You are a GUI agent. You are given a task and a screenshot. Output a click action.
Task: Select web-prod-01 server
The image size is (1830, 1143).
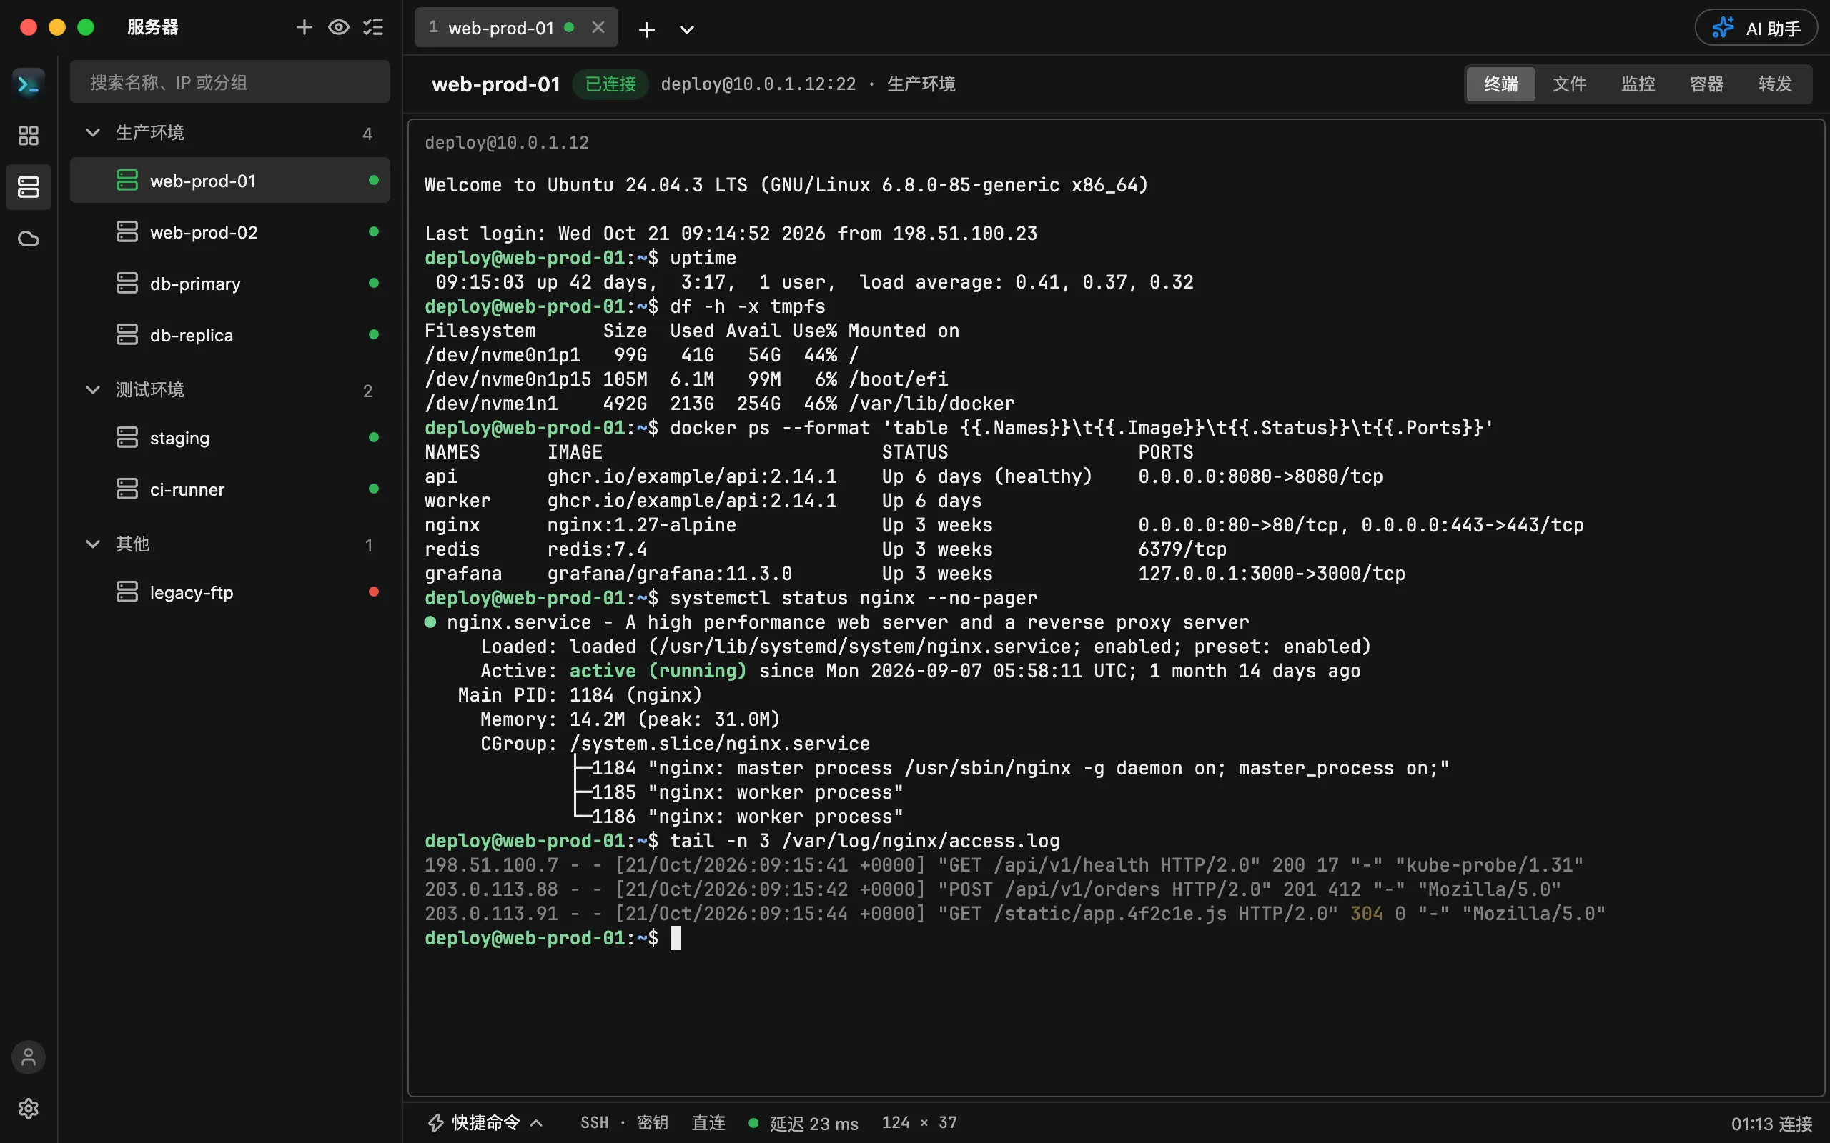[230, 181]
